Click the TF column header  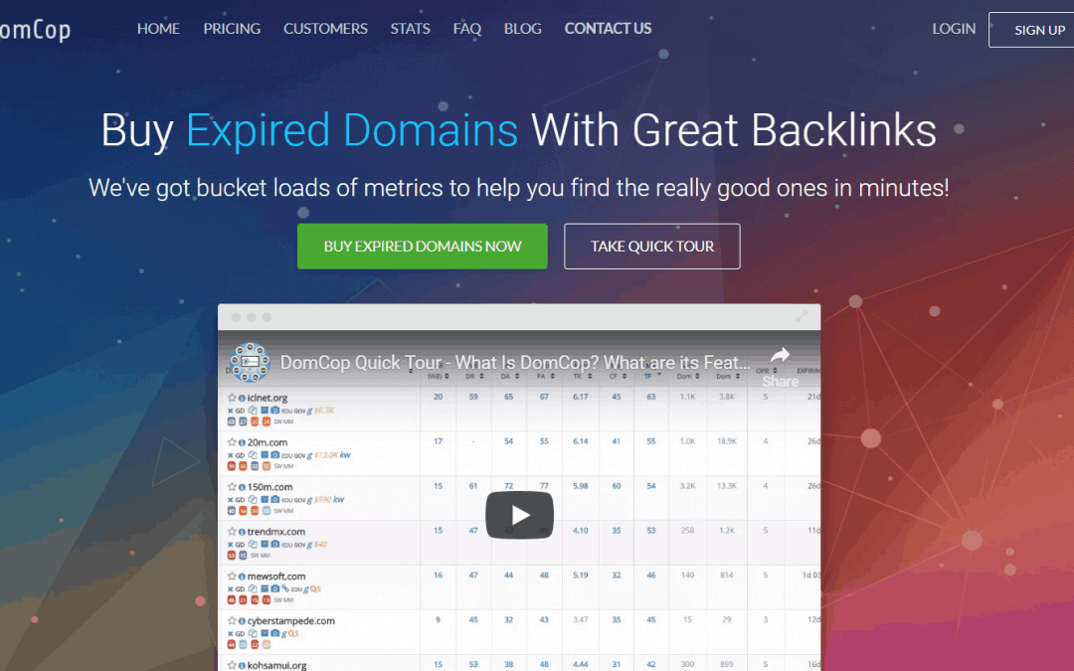click(x=648, y=376)
